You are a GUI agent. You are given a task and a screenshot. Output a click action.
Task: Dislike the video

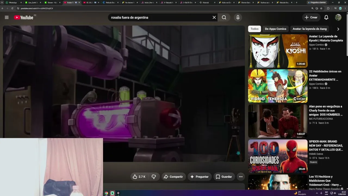tap(154, 177)
